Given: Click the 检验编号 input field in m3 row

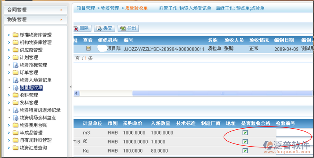Looking at the screenshot, I should point(295,133).
